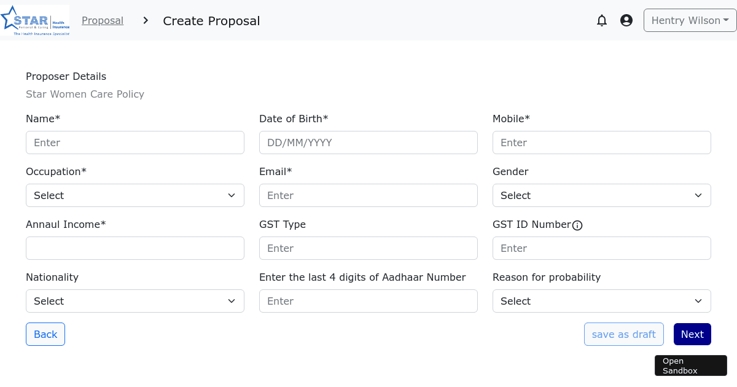Click the breadcrumb chevron separator
This screenshot has width=737, height=387.
pos(146,20)
